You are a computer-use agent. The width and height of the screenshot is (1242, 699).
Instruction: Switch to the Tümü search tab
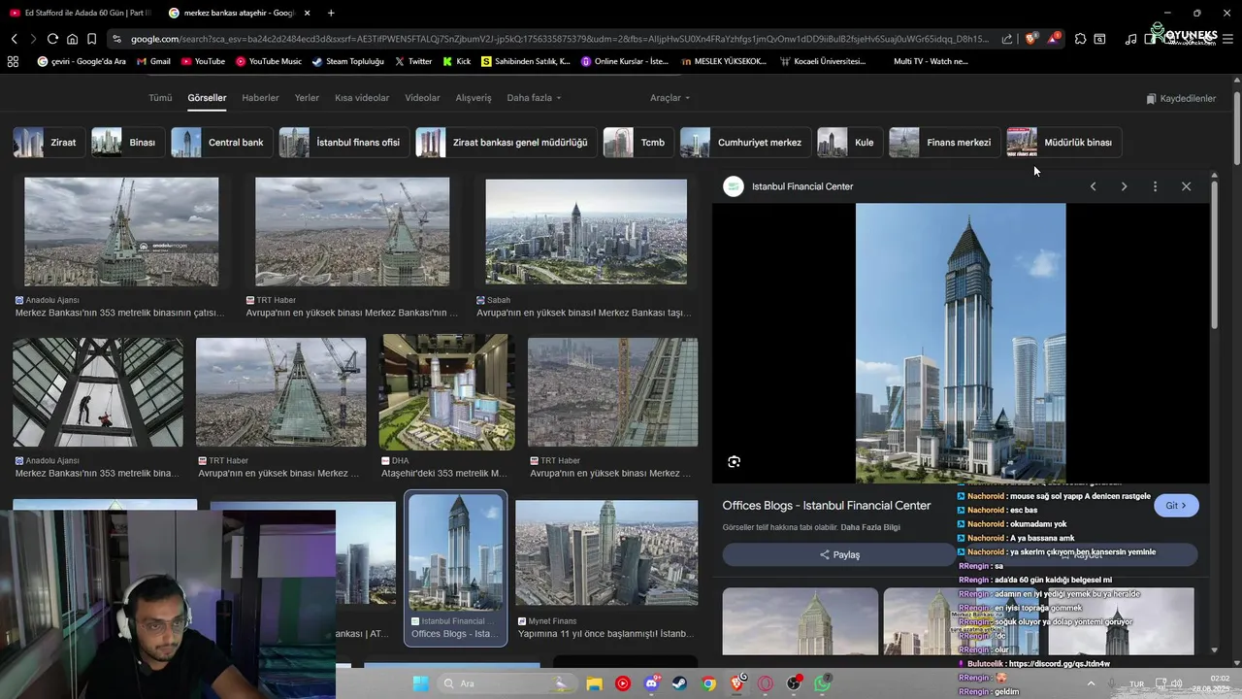tap(160, 98)
